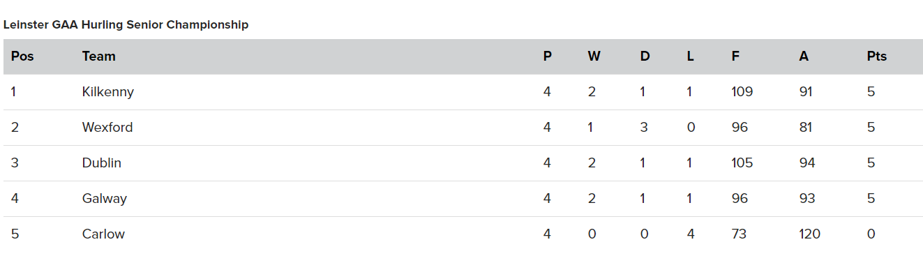
Task: Click the F column header
Action: [x=735, y=56]
